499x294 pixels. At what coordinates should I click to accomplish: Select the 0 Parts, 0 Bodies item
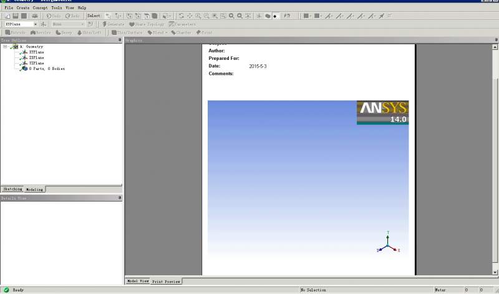pos(47,69)
